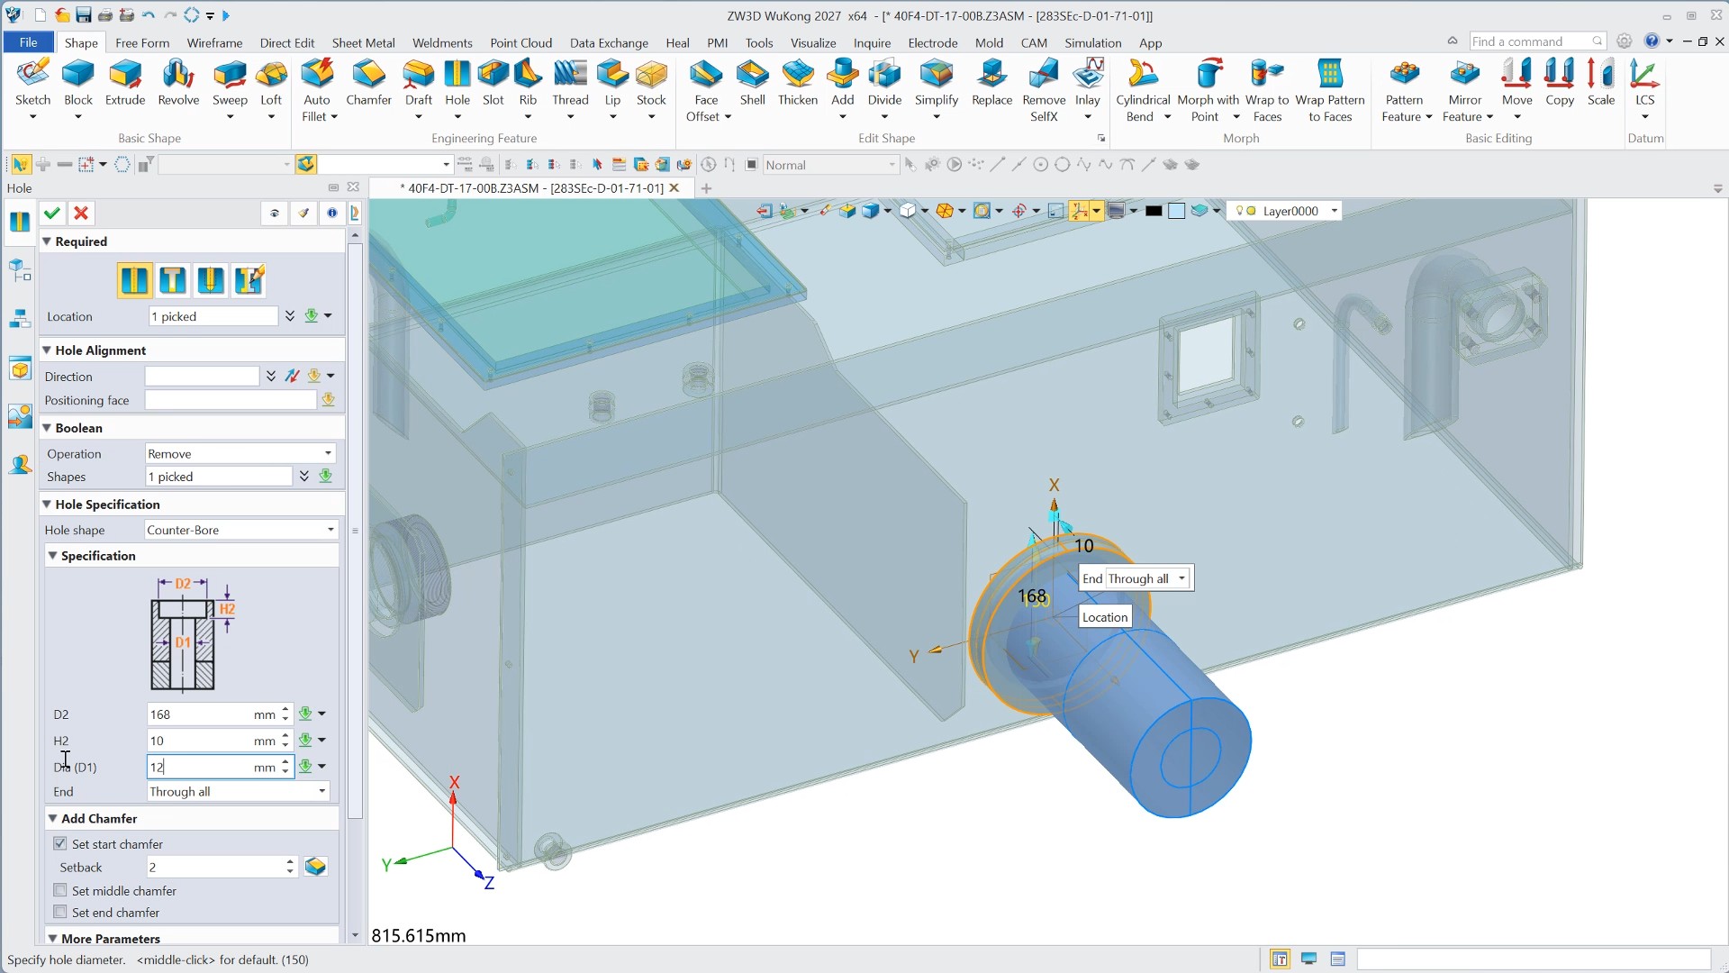Open the Operation Remove dropdown
1729x973 pixels.
(240, 454)
